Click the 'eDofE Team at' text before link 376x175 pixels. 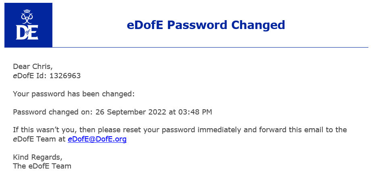(39, 139)
